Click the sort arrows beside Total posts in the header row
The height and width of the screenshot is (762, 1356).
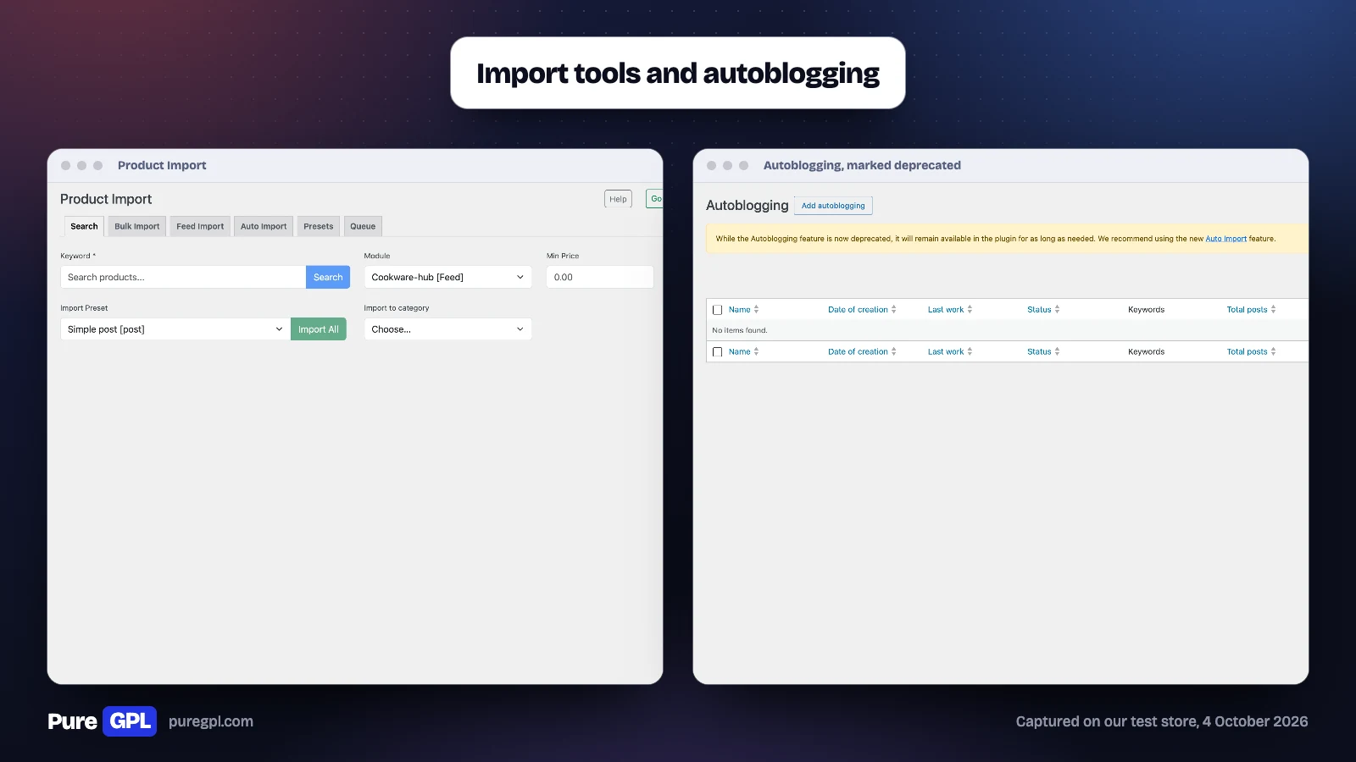click(1273, 310)
